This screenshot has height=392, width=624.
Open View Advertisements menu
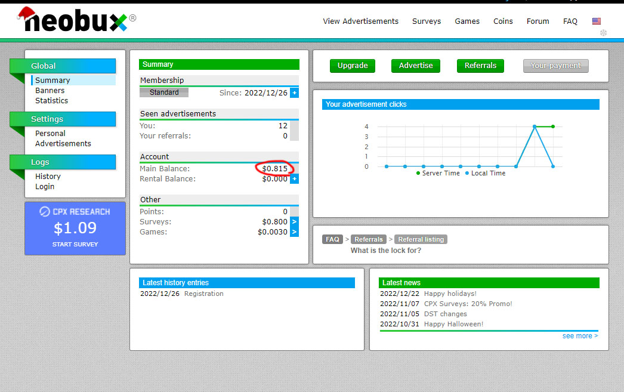pyautogui.click(x=360, y=21)
